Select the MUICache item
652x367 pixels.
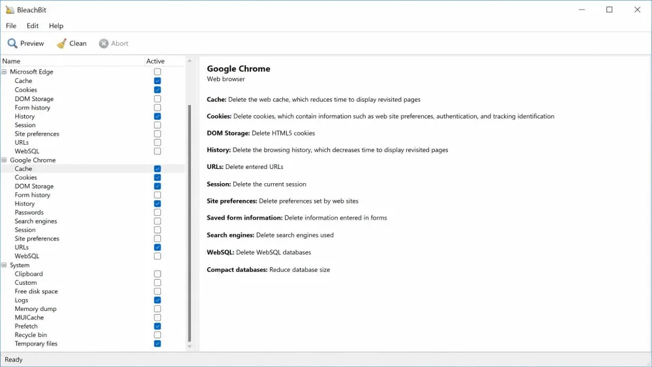pyautogui.click(x=29, y=317)
